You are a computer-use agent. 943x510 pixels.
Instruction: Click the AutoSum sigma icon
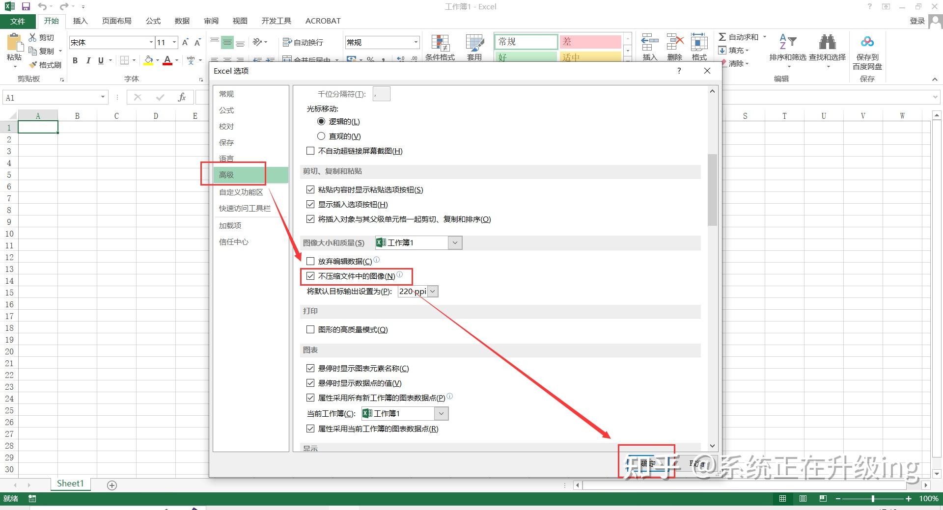click(722, 37)
